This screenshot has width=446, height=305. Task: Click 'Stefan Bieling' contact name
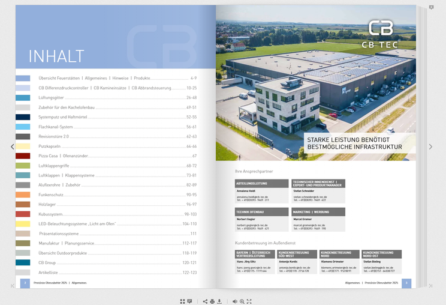372,261
